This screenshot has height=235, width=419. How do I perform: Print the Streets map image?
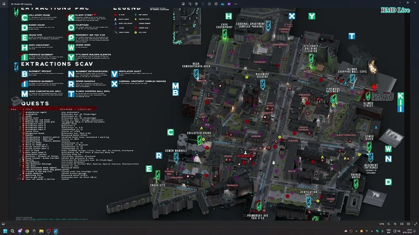point(216,4)
